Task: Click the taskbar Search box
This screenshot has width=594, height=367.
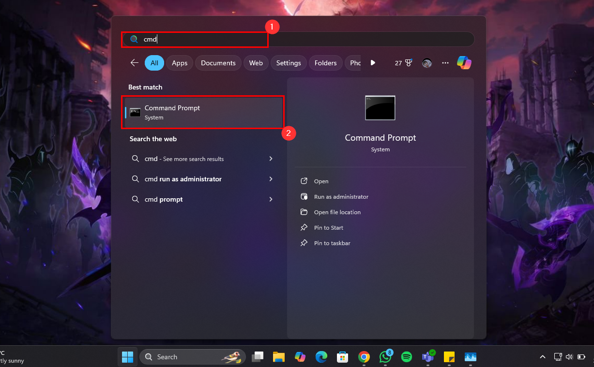Action: pos(193,357)
